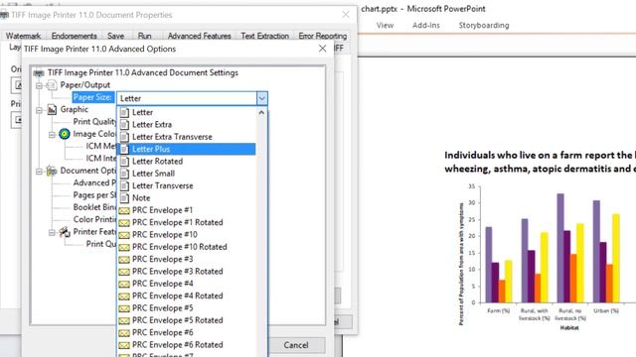
Task: Click the bar chart in PowerPoint slide
Action: click(546, 257)
